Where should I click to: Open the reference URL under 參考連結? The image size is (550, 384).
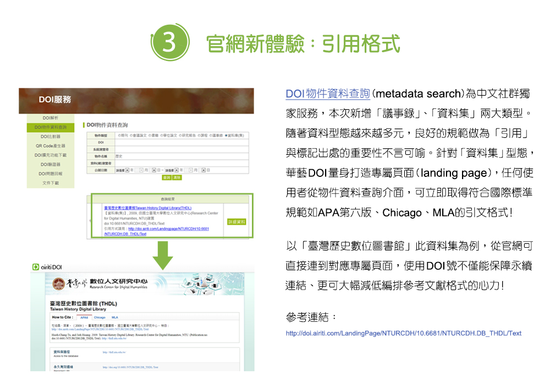403,333
